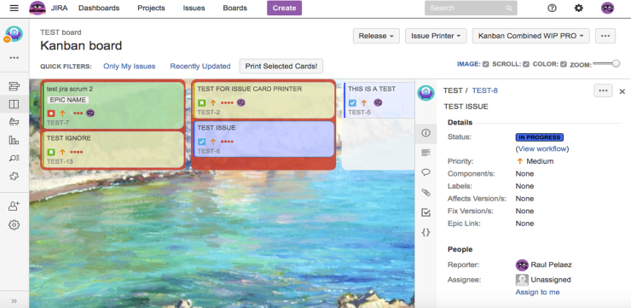Click the TEST project avatar in sidebar

[14, 34]
